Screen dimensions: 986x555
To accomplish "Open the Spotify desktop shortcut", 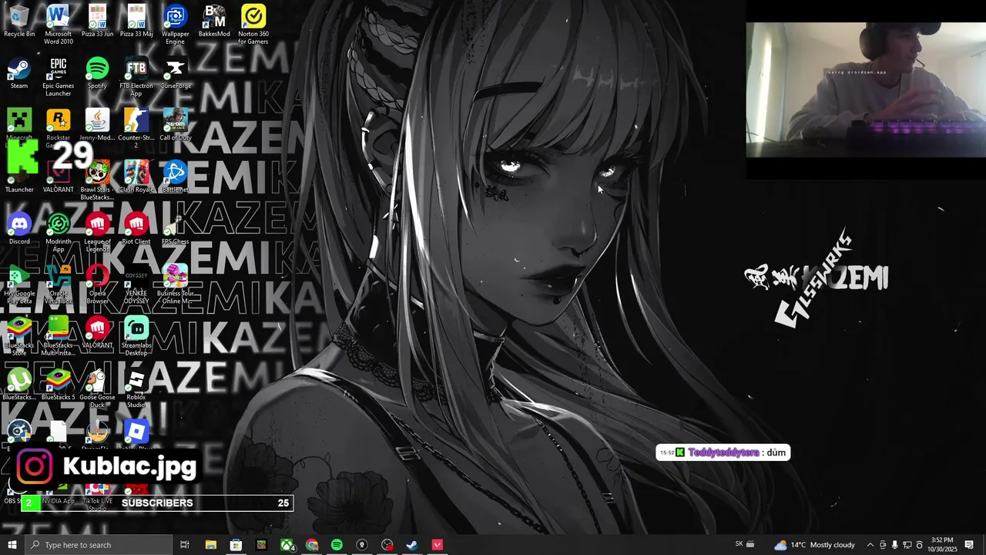I will pos(97,73).
